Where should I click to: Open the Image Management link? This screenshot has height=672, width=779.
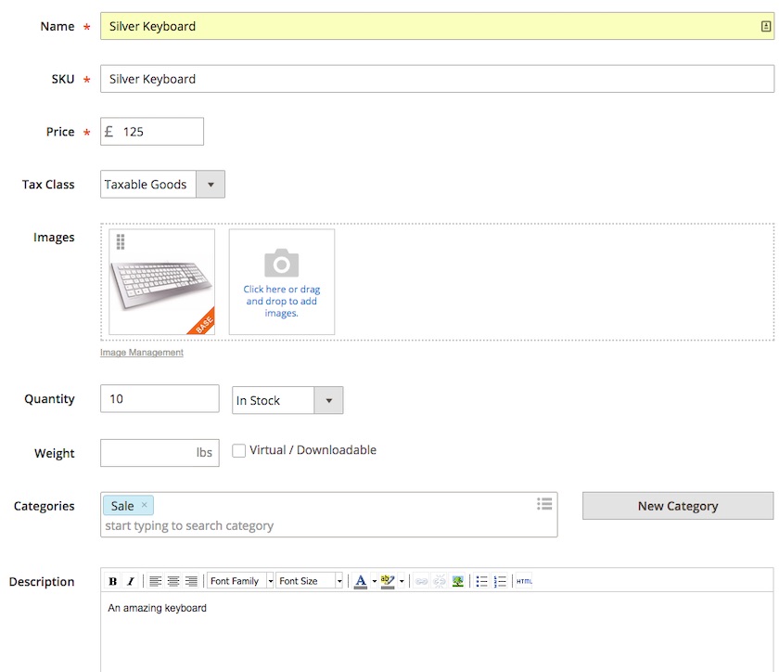click(142, 352)
